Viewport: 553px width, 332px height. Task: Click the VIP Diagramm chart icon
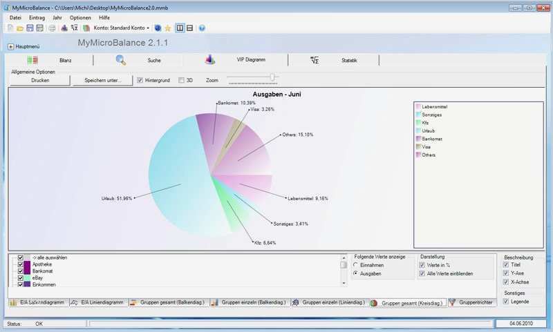click(210, 59)
